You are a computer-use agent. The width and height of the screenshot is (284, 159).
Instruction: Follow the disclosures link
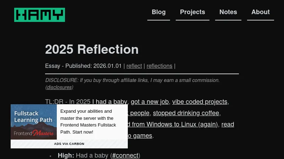coord(59,87)
